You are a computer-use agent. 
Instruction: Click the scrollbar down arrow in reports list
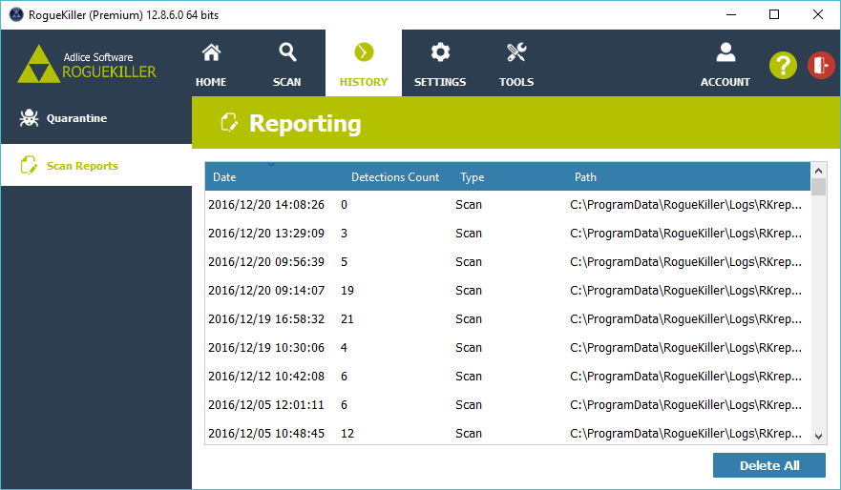pos(819,436)
